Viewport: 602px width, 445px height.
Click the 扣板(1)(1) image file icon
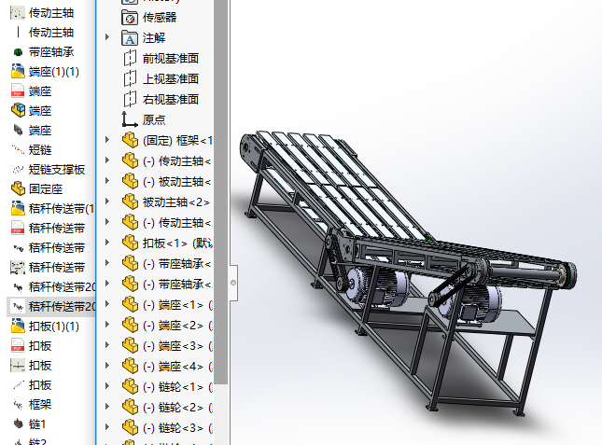[18, 327]
